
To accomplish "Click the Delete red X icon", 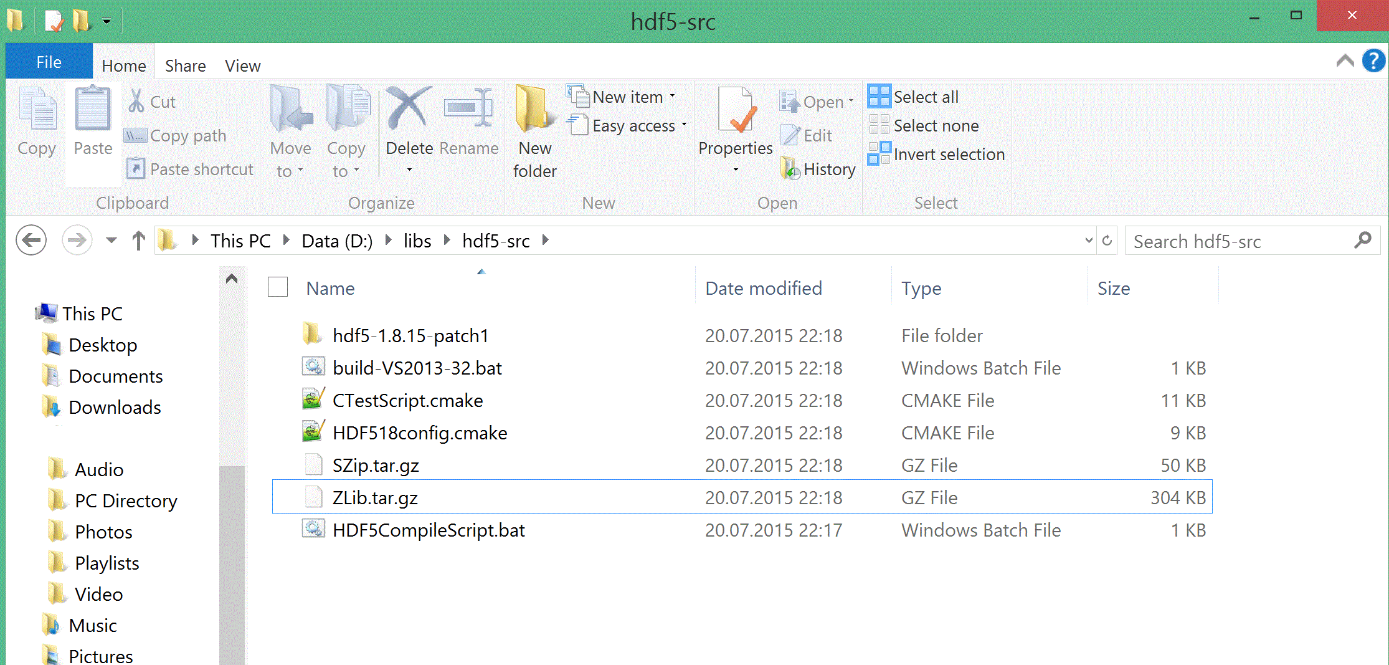I will [x=409, y=109].
